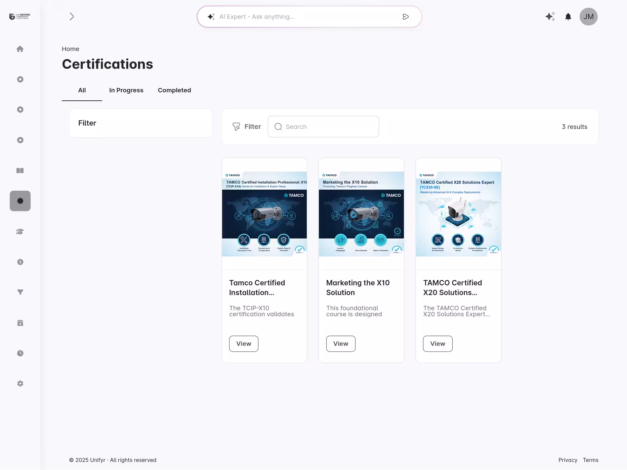The image size is (627, 470).
Task: Click inside the Search field
Action: coord(323,127)
